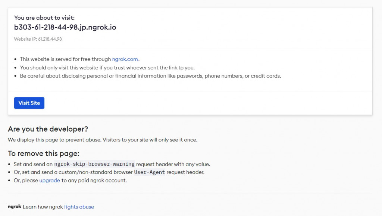Click the "Be careful about disclosing" warning bullet
The width and height of the screenshot is (382, 216).
(150, 76)
